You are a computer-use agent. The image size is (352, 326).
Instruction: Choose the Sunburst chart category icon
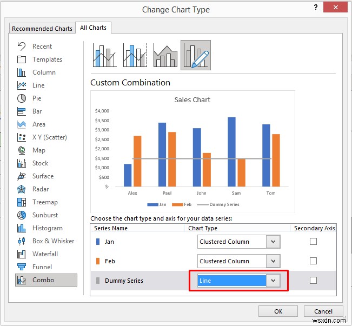22,215
